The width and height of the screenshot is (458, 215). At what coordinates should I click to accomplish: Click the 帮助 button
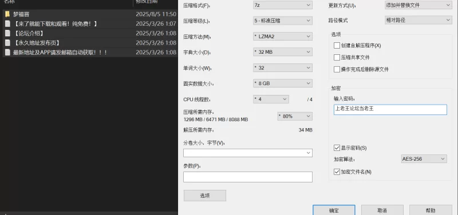pyautogui.click(x=431, y=210)
